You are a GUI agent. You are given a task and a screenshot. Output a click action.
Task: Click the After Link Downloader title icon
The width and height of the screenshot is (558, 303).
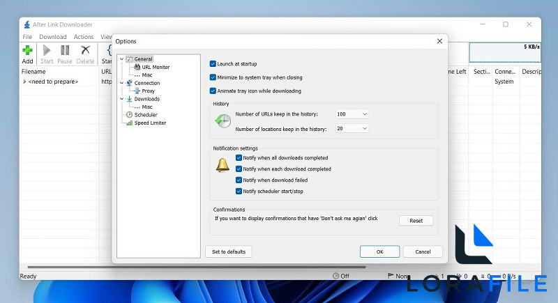(27, 24)
